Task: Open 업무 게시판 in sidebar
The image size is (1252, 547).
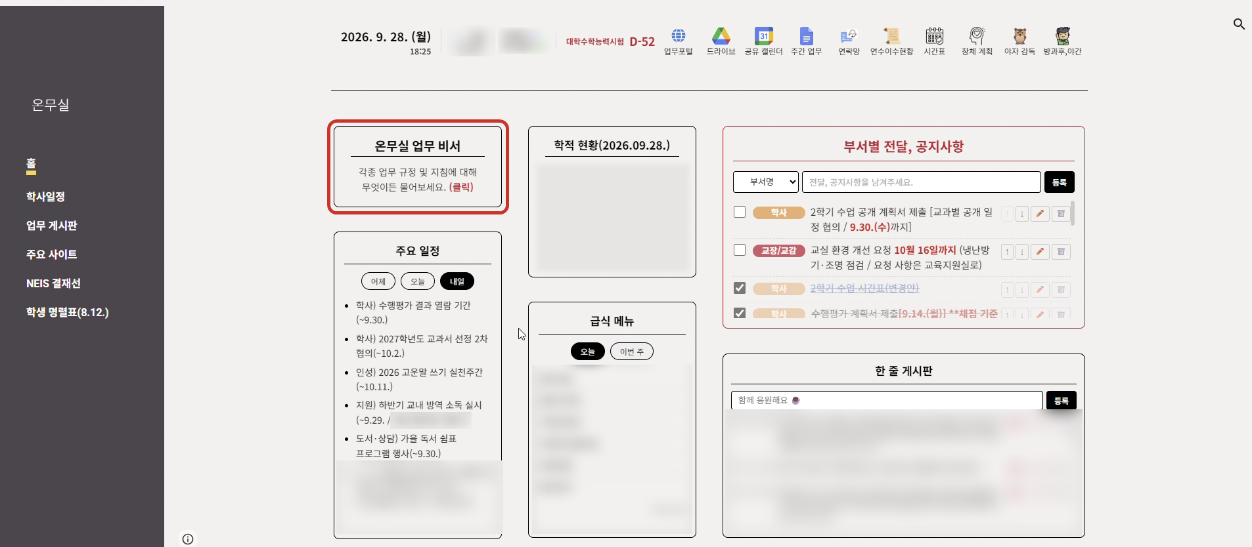Action: pyautogui.click(x=52, y=226)
